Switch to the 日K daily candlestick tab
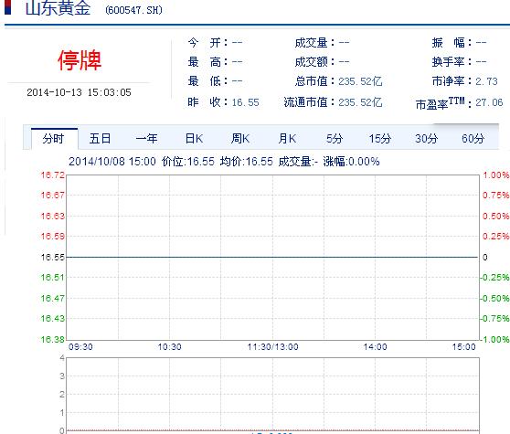Screen dimensions: 510x434 194,139
